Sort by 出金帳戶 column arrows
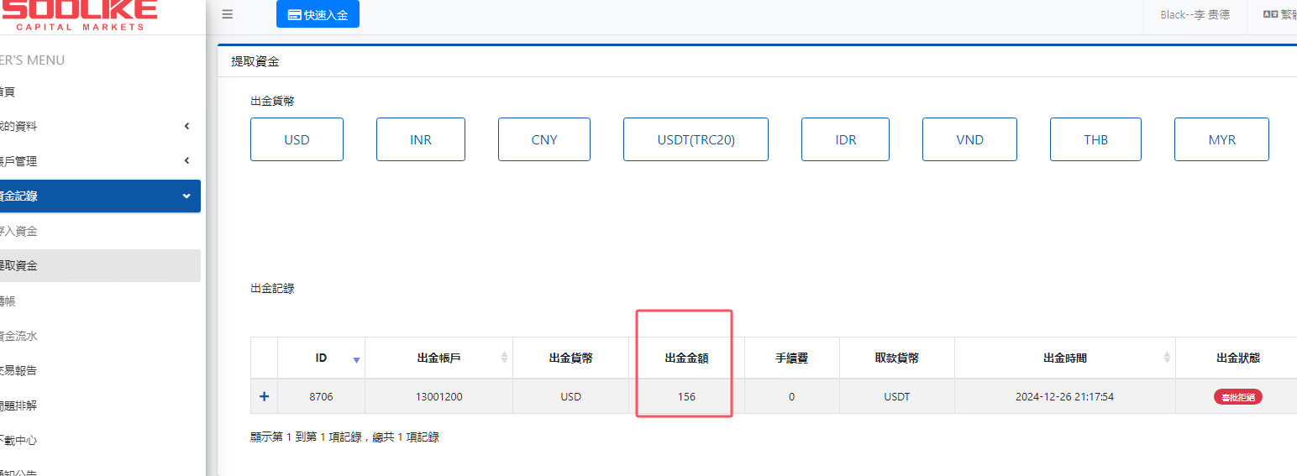This screenshot has width=1297, height=476. [x=504, y=358]
